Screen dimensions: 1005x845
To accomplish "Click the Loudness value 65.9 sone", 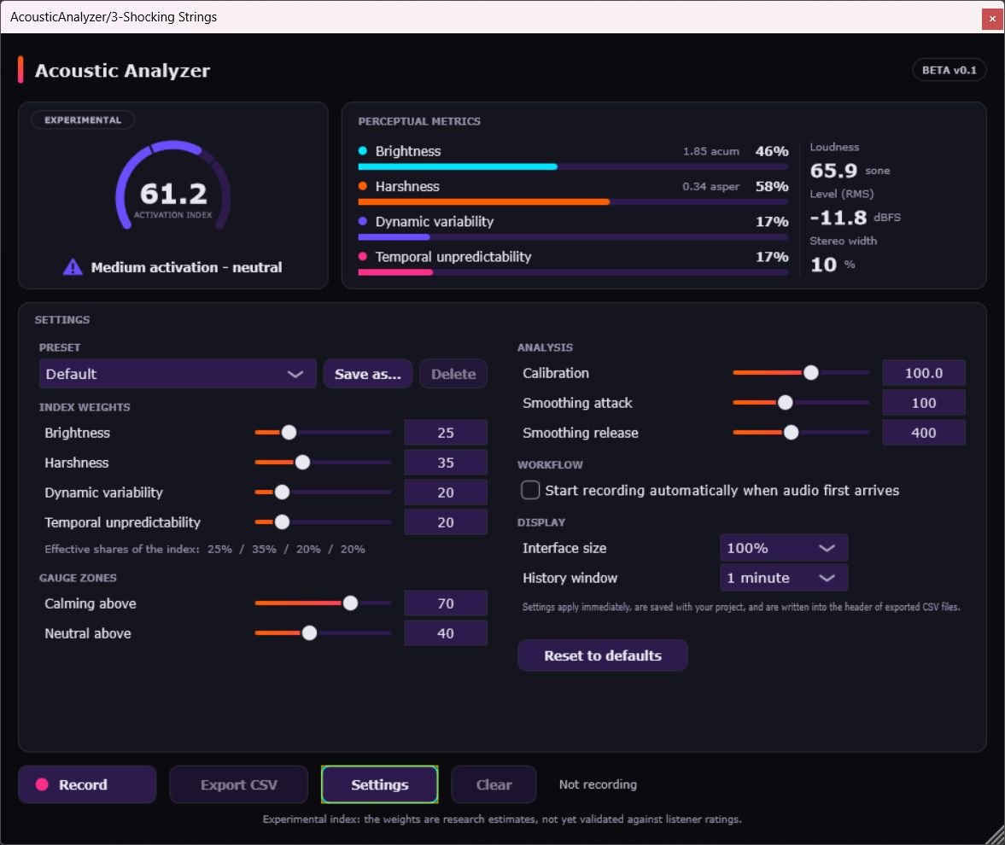I will point(850,171).
